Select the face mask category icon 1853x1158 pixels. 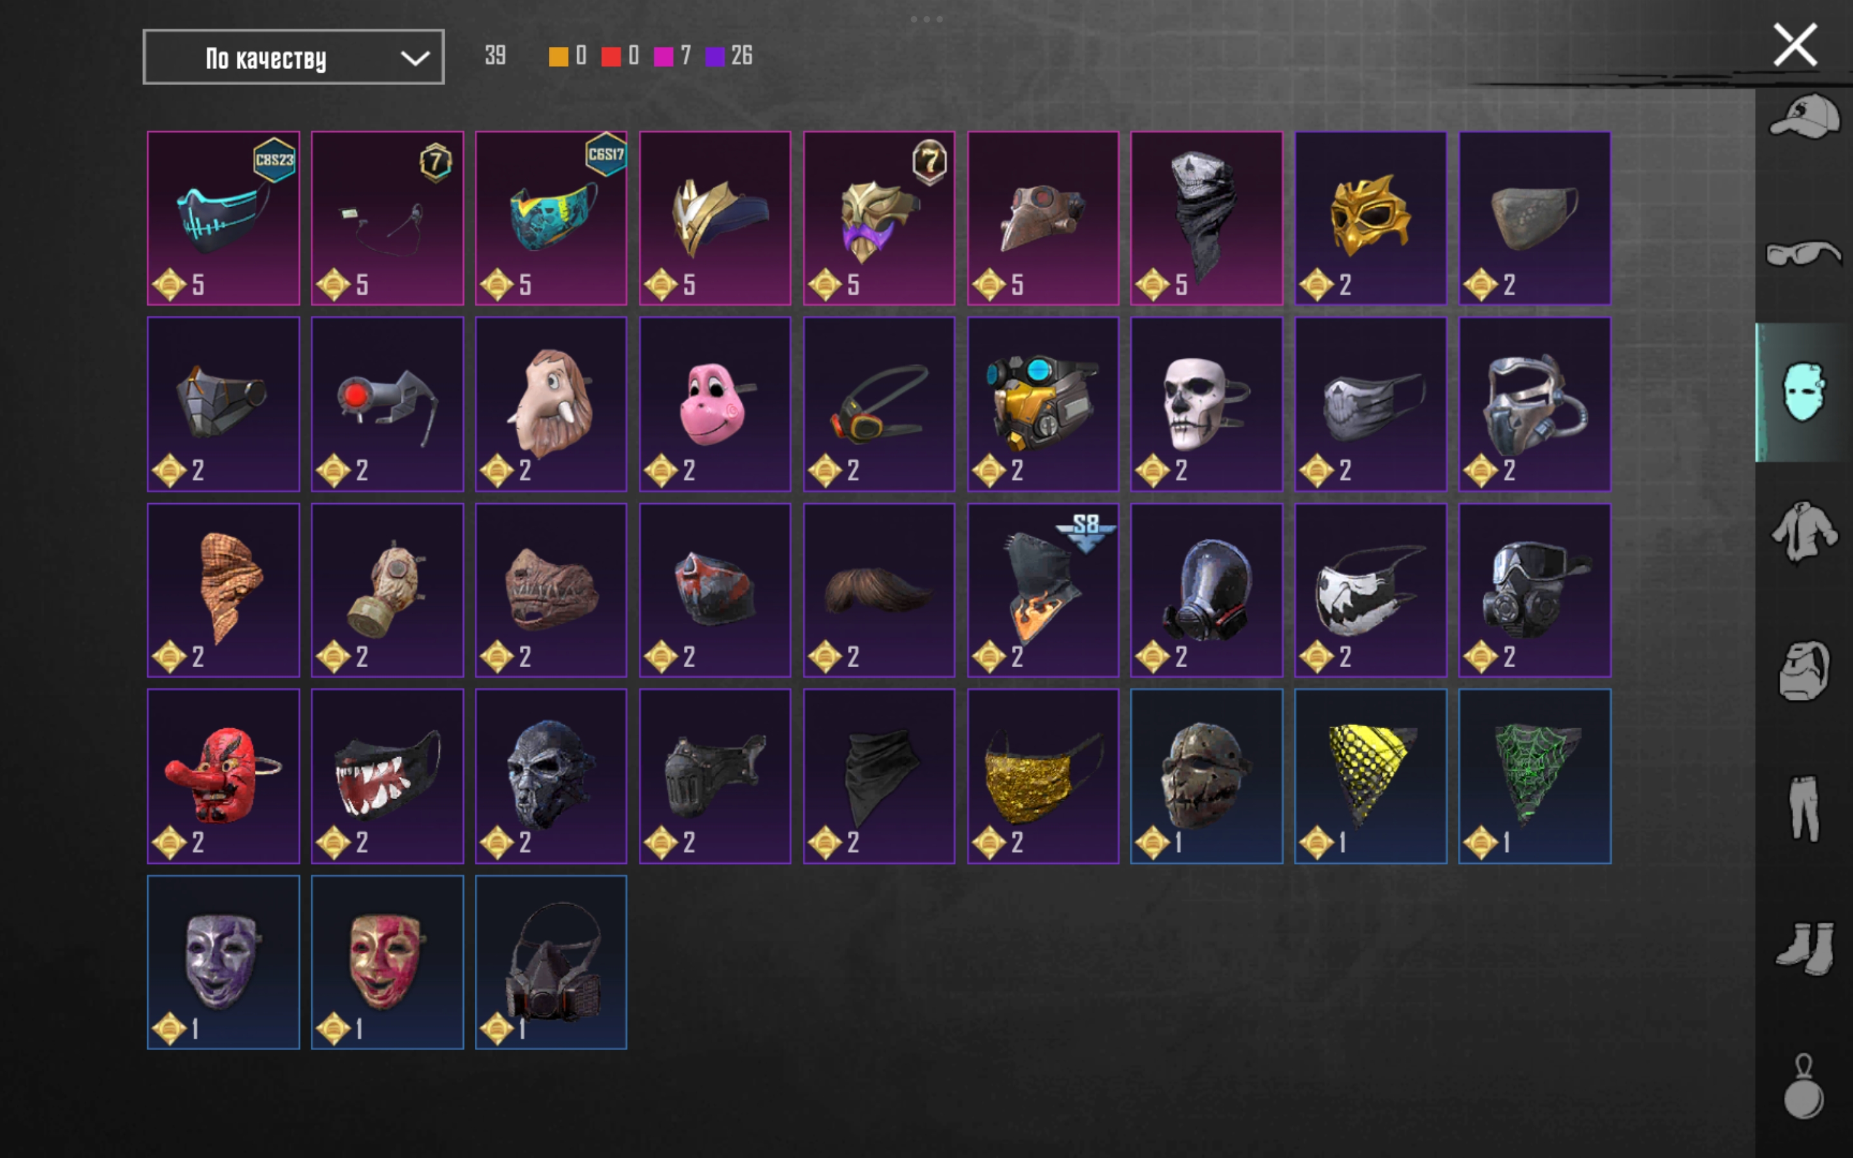point(1804,392)
